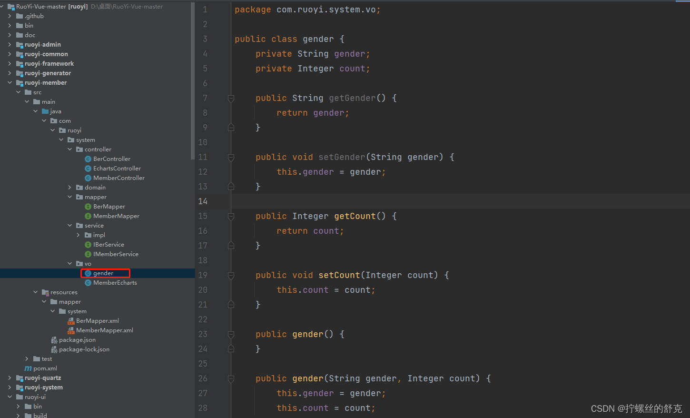
Task: Click the MemberEcharts class icon
Action: (88, 283)
